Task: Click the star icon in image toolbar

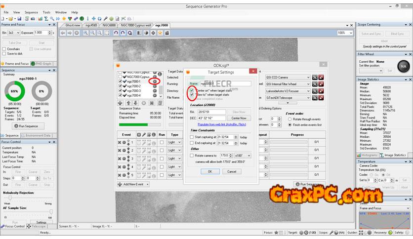Action: [x=161, y=33]
